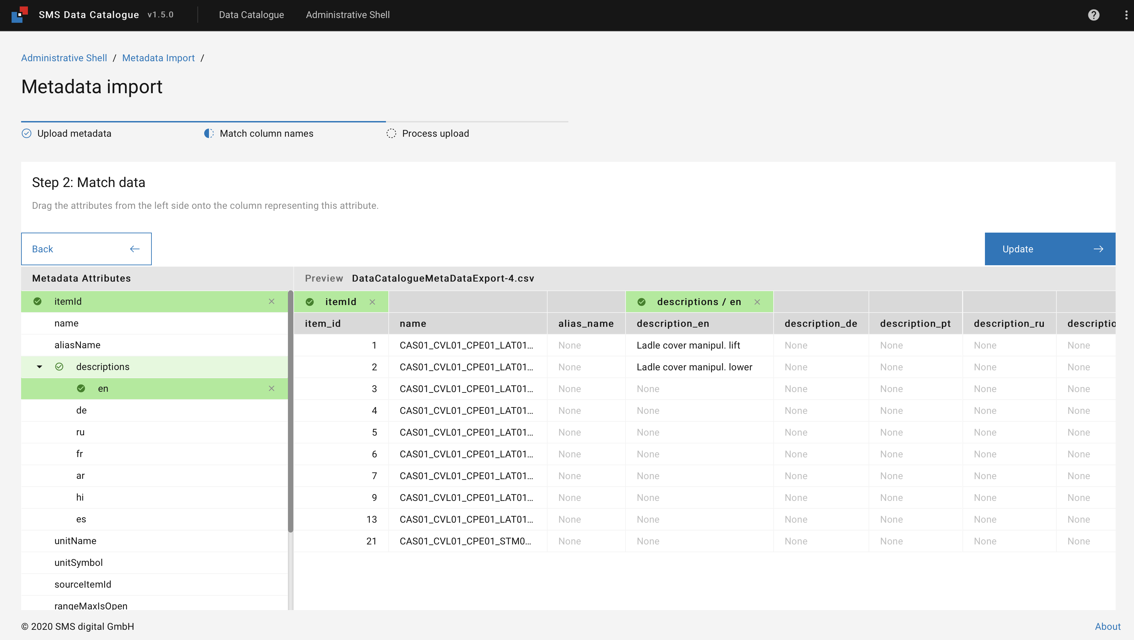This screenshot has height=640, width=1134.
Task: Click the help question mark icon
Action: point(1093,15)
